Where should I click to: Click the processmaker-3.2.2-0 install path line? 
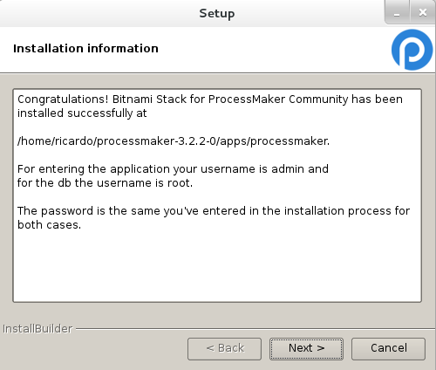pyautogui.click(x=174, y=141)
